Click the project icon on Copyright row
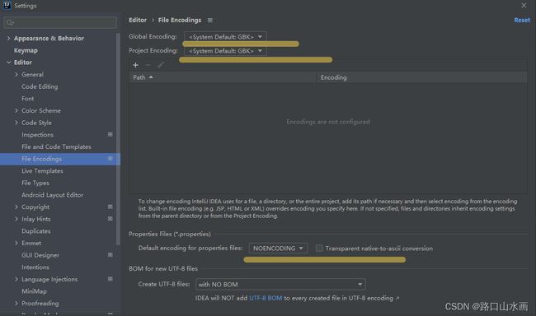The width and height of the screenshot is (536, 316). 110,207
